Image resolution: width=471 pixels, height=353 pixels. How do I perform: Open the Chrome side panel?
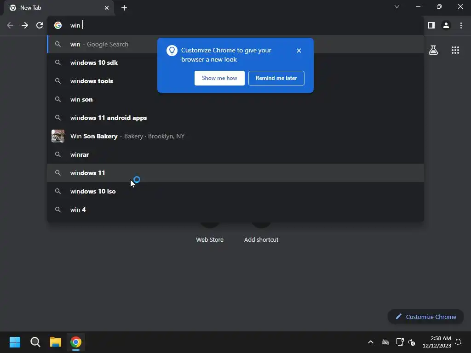(x=431, y=26)
